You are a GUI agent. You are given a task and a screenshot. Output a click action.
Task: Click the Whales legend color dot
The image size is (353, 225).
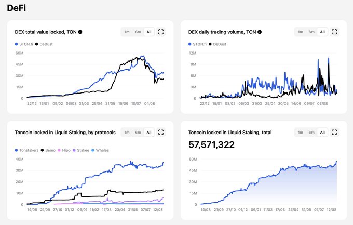94,150
